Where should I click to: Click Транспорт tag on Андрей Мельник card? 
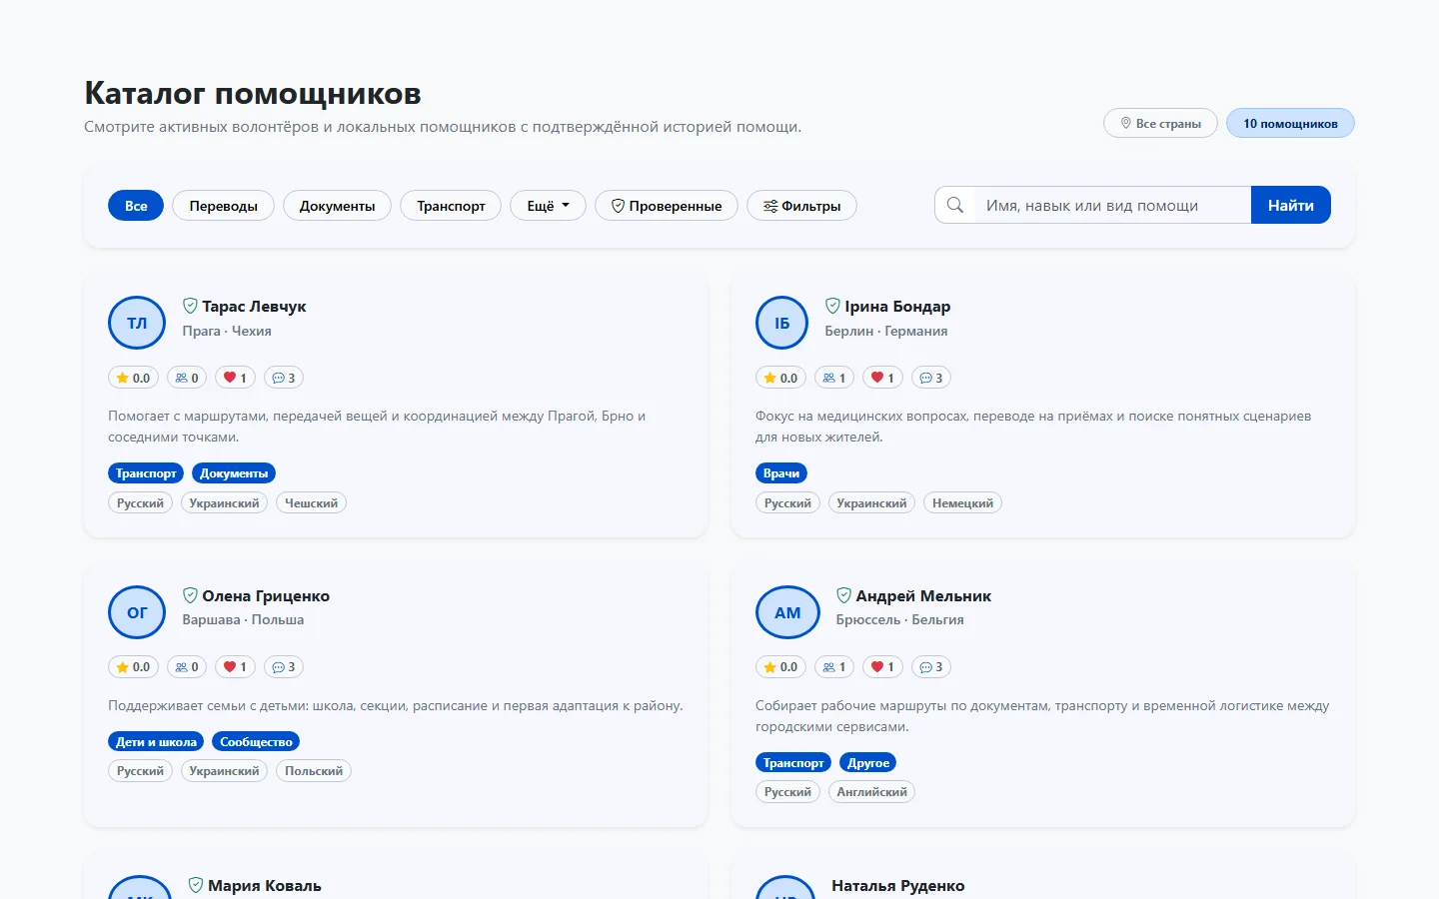click(x=793, y=762)
